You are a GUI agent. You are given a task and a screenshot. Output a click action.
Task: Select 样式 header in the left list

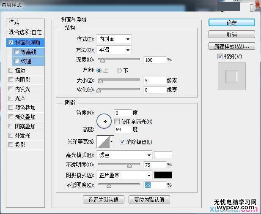[x=25, y=23]
